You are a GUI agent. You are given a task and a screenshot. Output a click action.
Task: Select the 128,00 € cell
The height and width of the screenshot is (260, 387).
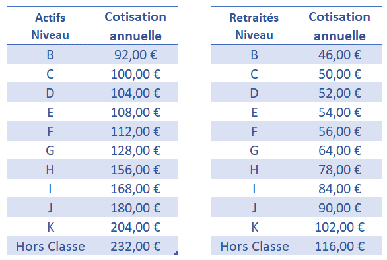(x=136, y=150)
